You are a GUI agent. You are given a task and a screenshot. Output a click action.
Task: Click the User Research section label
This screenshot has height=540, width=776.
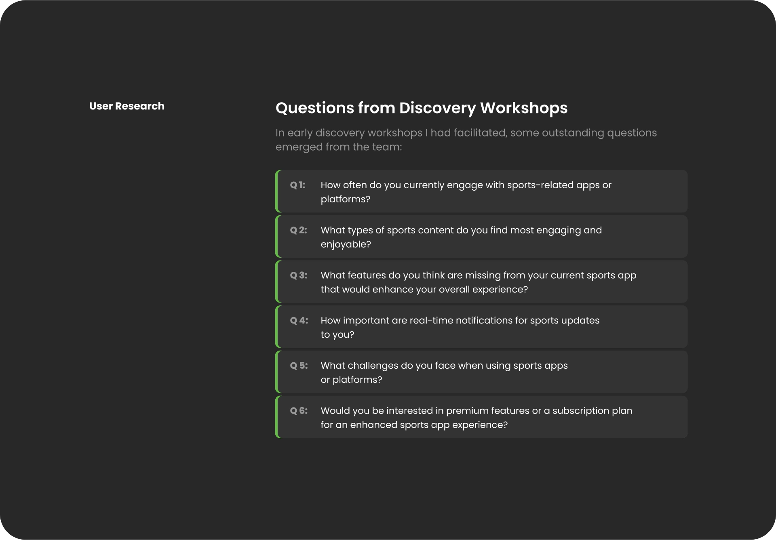(127, 106)
